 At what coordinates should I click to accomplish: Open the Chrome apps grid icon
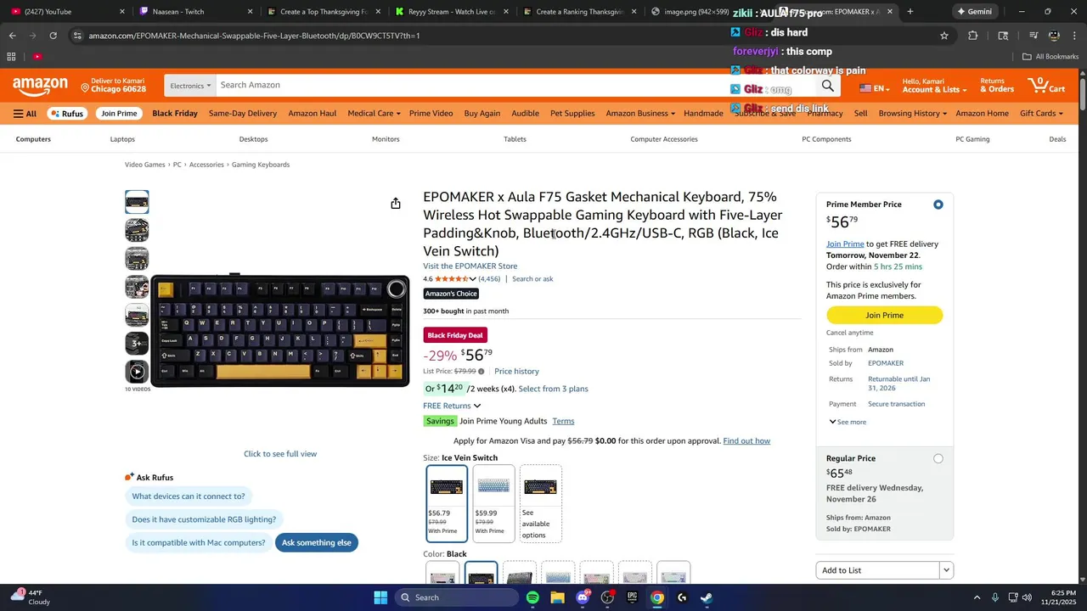point(12,57)
